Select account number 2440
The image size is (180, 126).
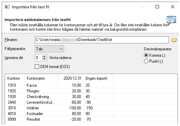[12, 102]
